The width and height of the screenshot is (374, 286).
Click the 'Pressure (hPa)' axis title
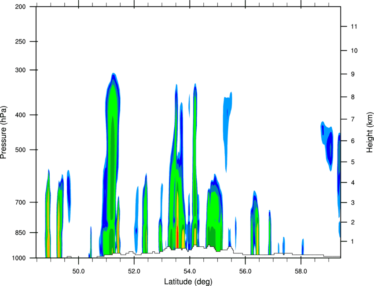pos(4,132)
